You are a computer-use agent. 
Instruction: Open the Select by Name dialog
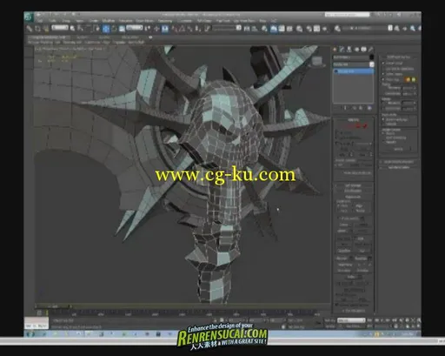click(80, 29)
